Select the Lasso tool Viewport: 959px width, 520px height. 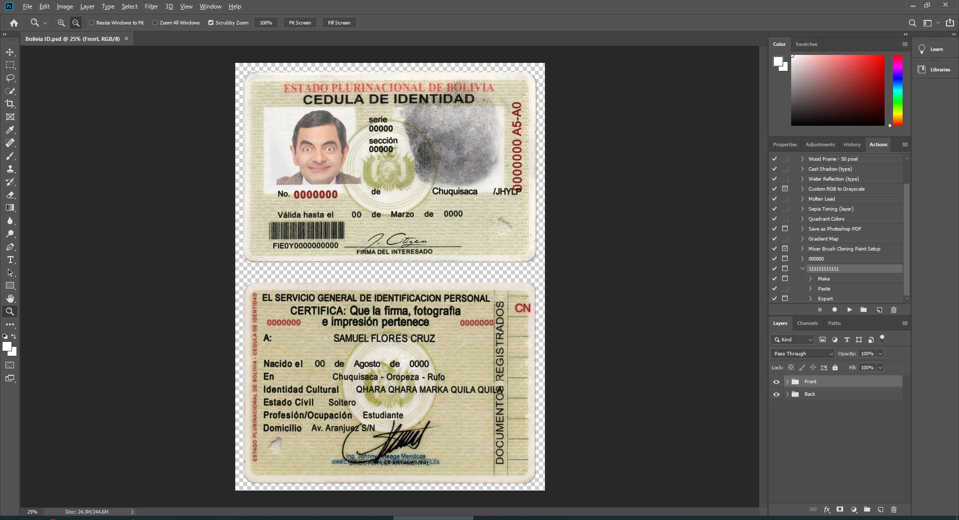[10, 78]
